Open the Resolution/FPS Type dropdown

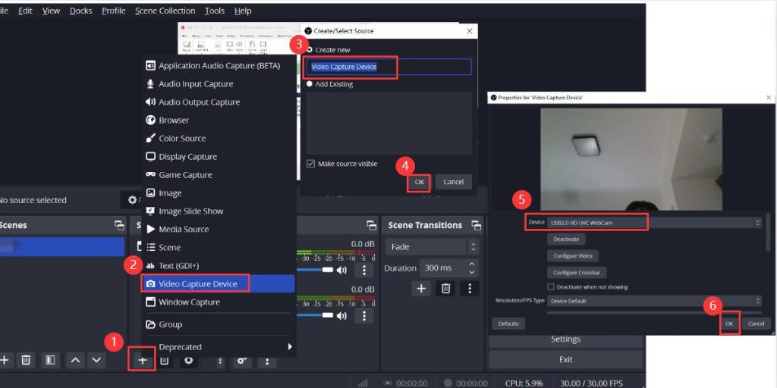click(654, 300)
